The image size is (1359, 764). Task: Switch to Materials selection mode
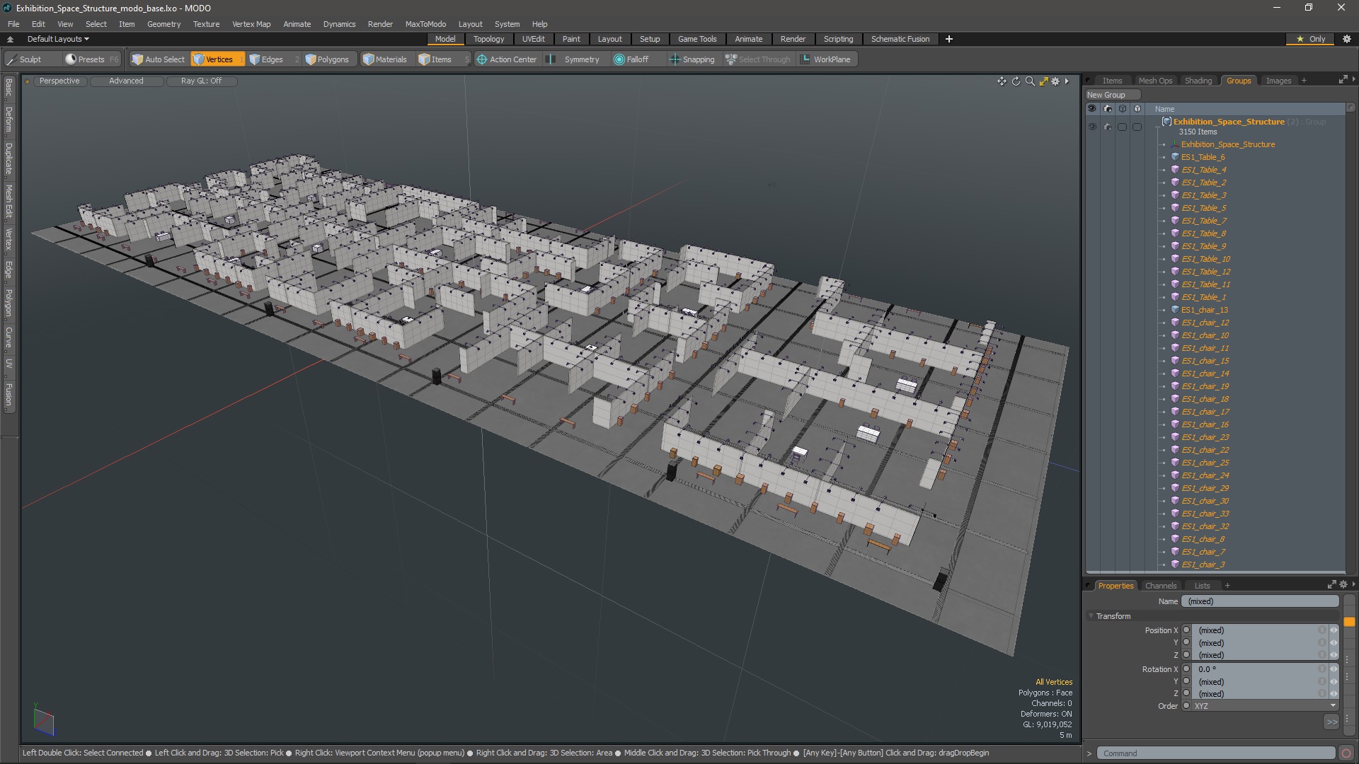tap(385, 59)
